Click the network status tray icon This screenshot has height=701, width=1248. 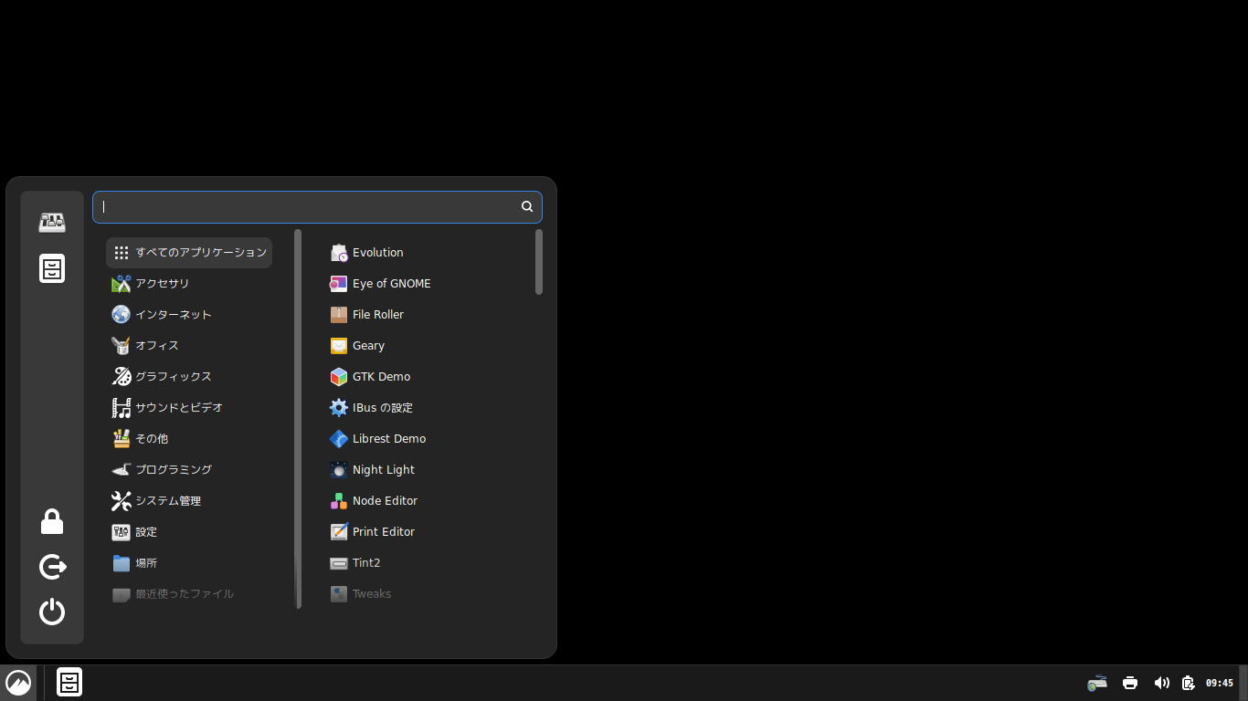tap(1097, 683)
